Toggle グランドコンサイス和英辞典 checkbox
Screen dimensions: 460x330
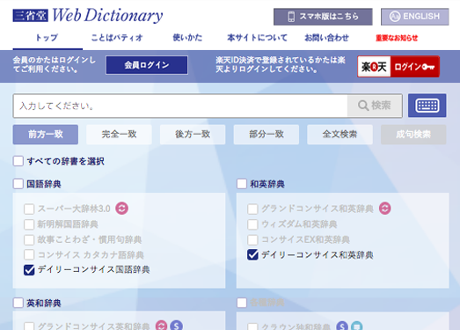click(252, 209)
